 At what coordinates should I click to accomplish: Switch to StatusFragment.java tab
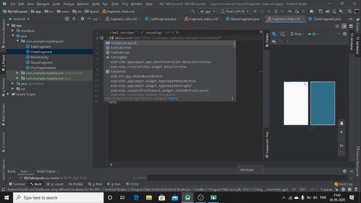click(243, 19)
